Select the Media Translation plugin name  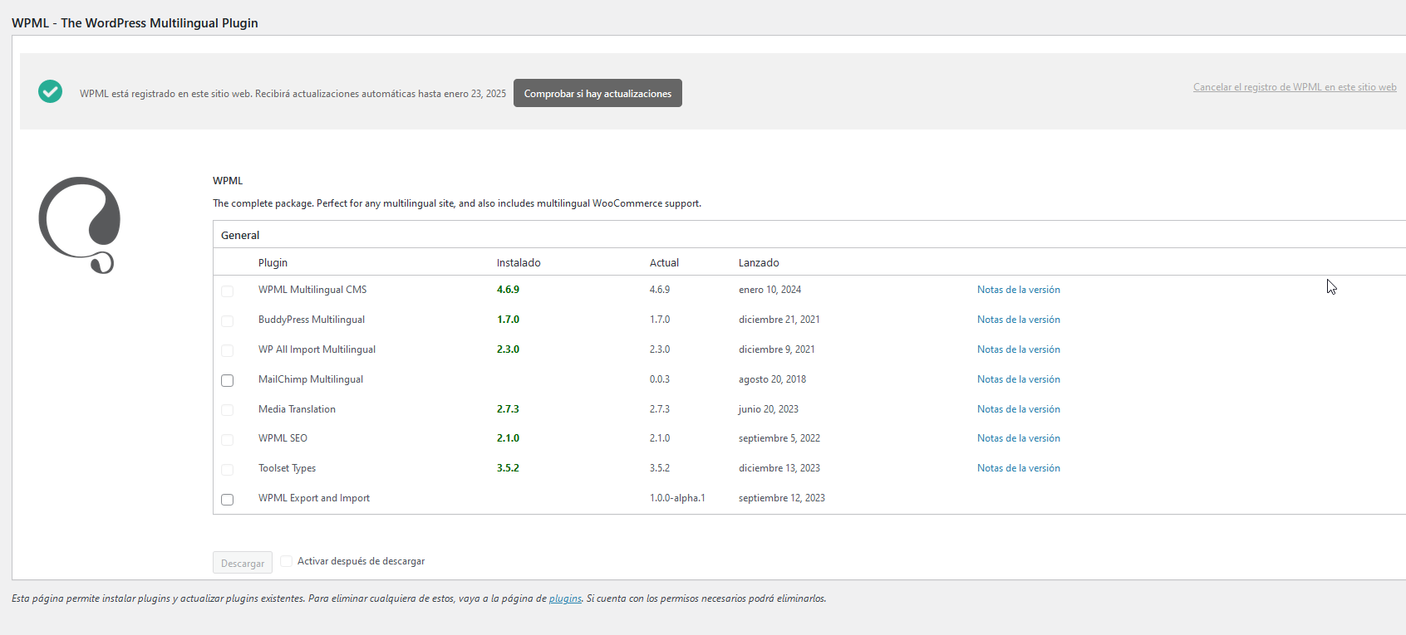coord(297,409)
